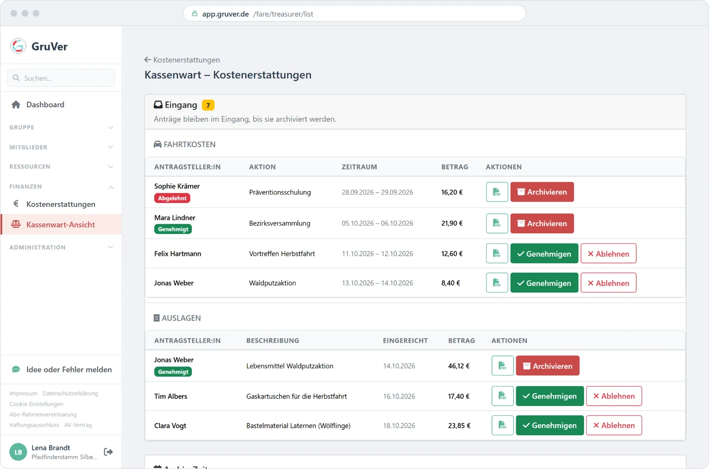Download PDF of Felix Hartmann's Fahrtkosten
This screenshot has height=469, width=709.
497,254
